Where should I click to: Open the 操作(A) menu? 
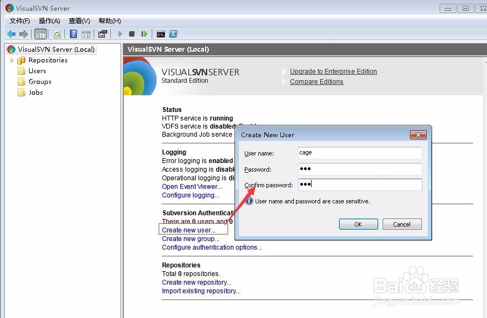click(x=49, y=20)
